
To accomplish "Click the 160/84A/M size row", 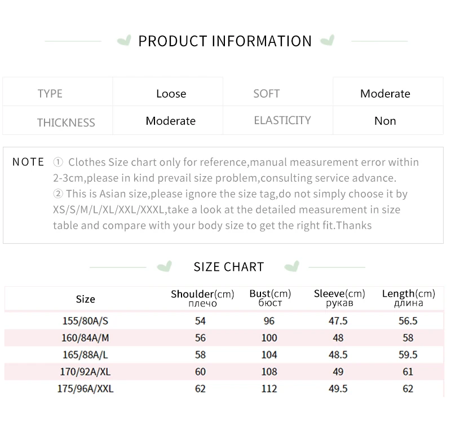I will [224, 338].
